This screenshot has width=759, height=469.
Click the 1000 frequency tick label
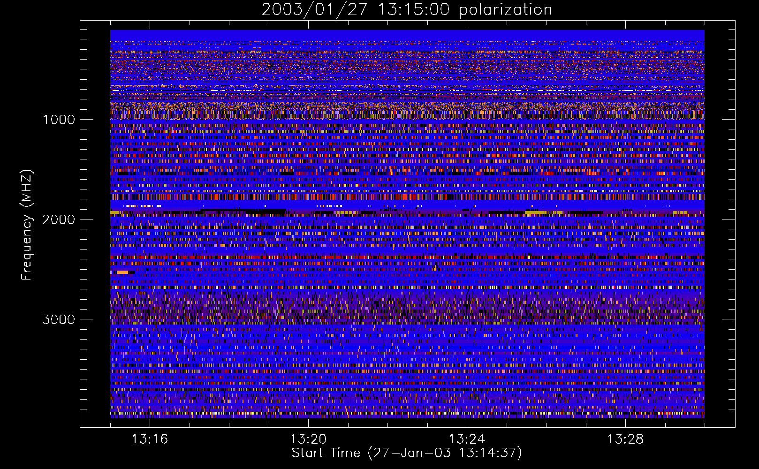(x=59, y=120)
